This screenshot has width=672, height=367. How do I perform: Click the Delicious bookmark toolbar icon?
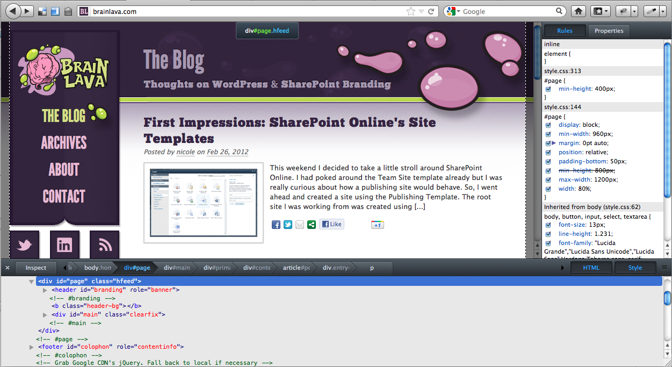[43, 11]
